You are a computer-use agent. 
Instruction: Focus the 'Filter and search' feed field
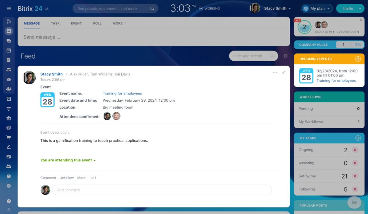[x=254, y=56]
